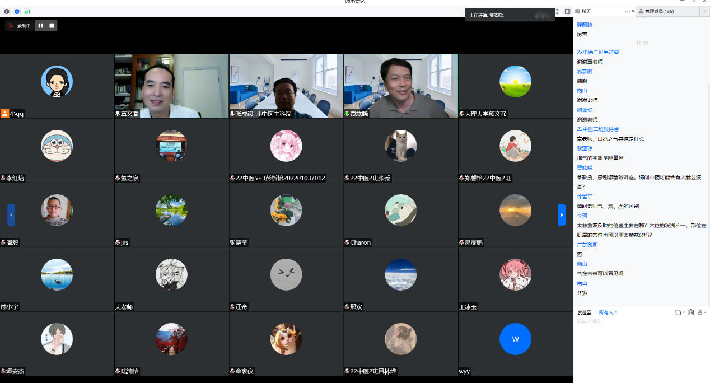Select the 大理大学颜文强 participant tile
Image resolution: width=710 pixels, height=383 pixels.
pos(515,86)
